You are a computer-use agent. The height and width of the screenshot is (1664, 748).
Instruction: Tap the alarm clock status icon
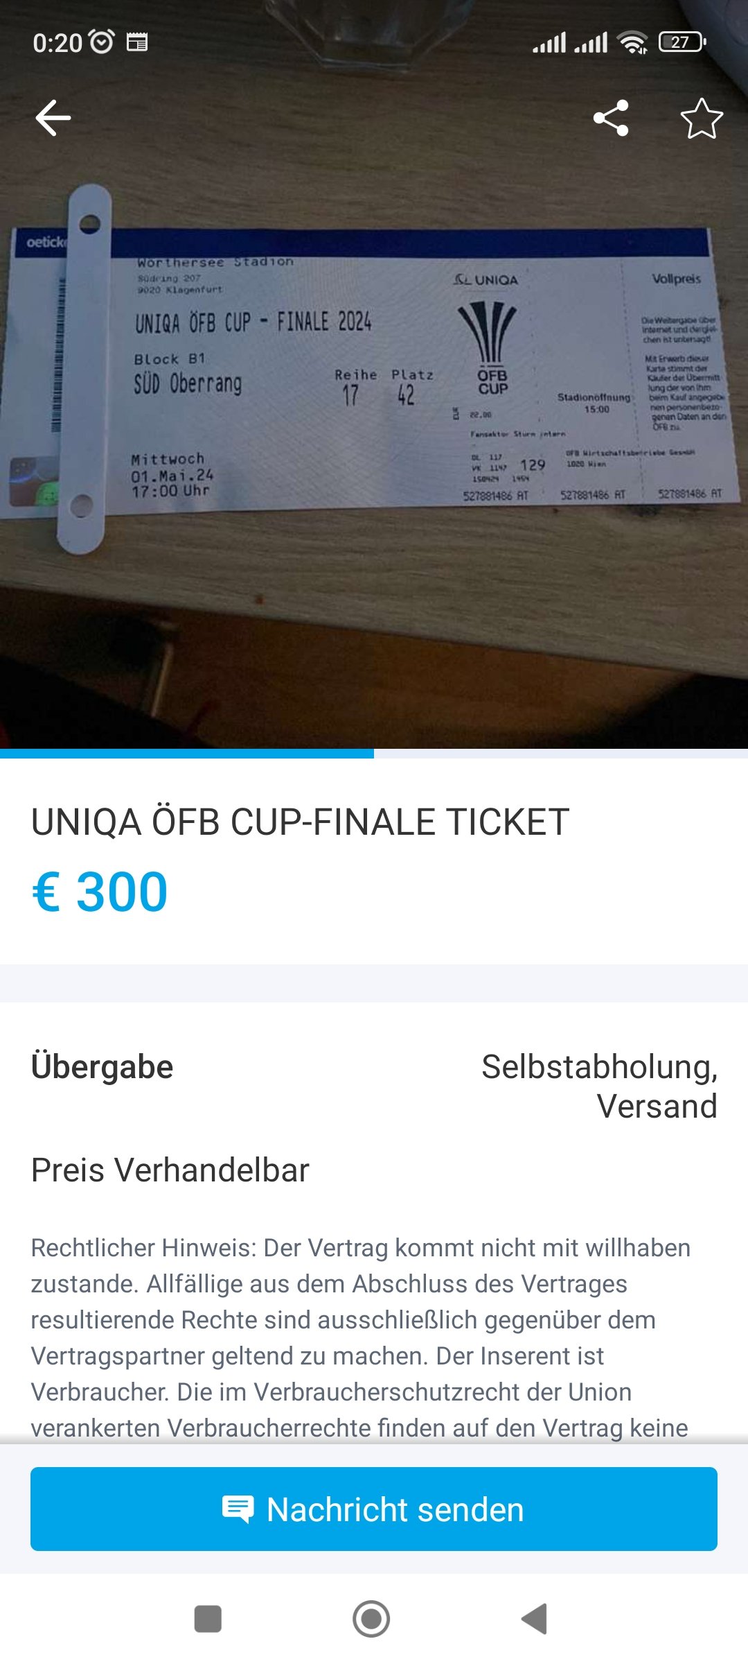(x=102, y=42)
